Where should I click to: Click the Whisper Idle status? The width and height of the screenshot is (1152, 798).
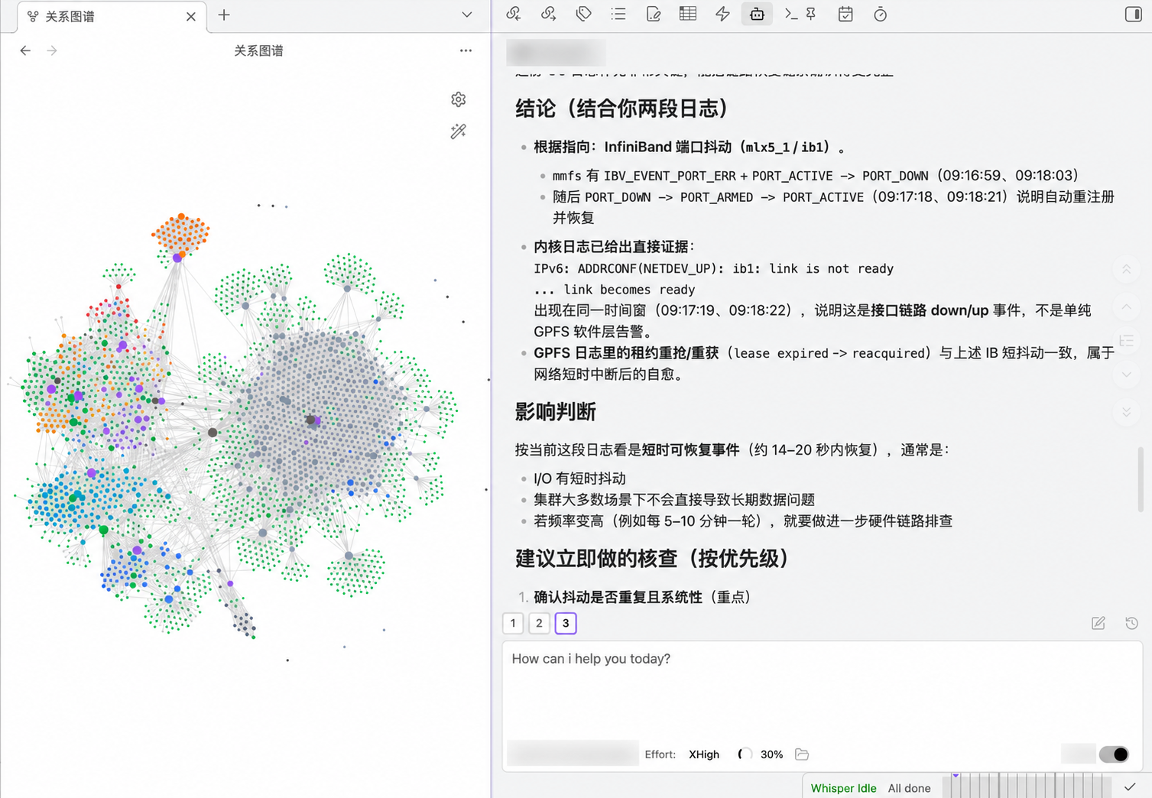point(843,788)
